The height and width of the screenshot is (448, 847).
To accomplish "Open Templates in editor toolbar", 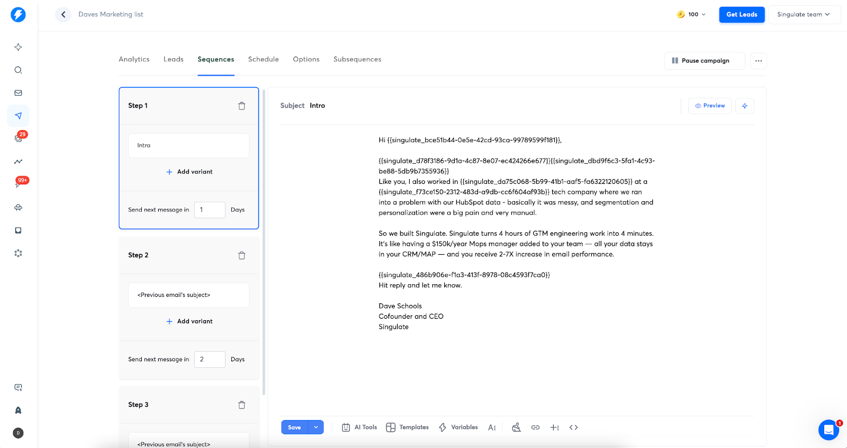I will tap(407, 427).
